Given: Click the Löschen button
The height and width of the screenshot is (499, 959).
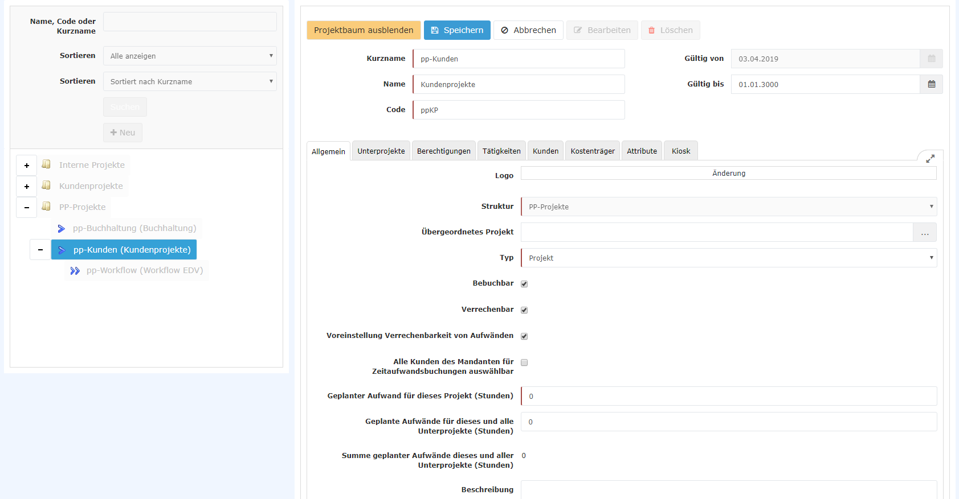Looking at the screenshot, I should 671,30.
